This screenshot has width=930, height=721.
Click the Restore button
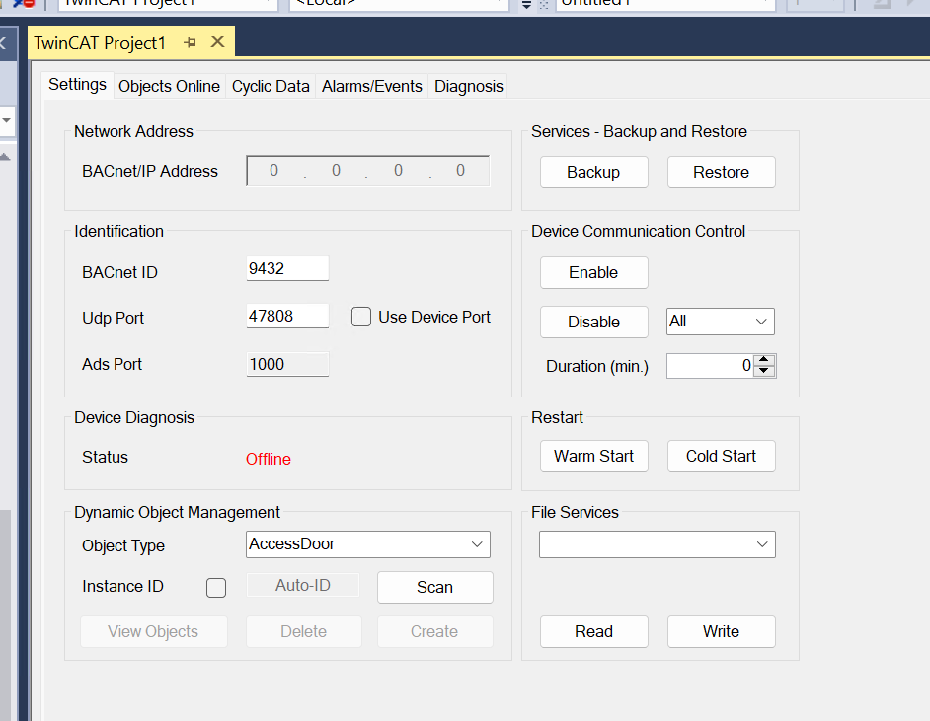click(x=722, y=172)
